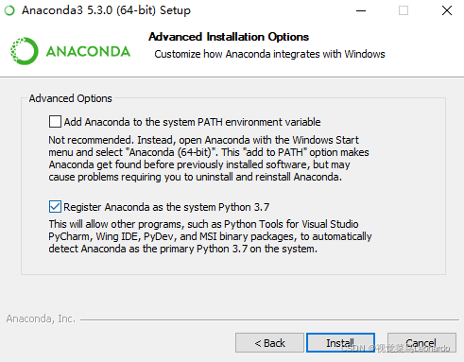Click the green Anaconda ring logo

click(25, 51)
